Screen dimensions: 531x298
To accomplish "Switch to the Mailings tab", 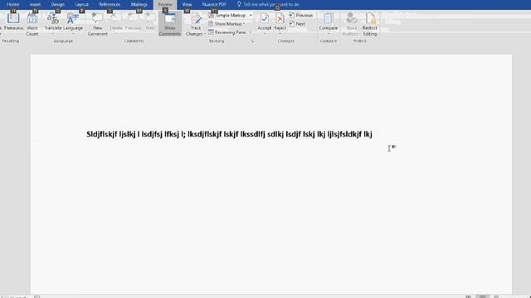I will [x=139, y=4].
